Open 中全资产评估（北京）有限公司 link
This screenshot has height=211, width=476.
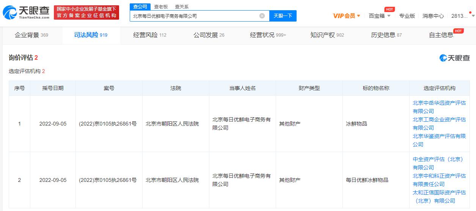pyautogui.click(x=438, y=163)
